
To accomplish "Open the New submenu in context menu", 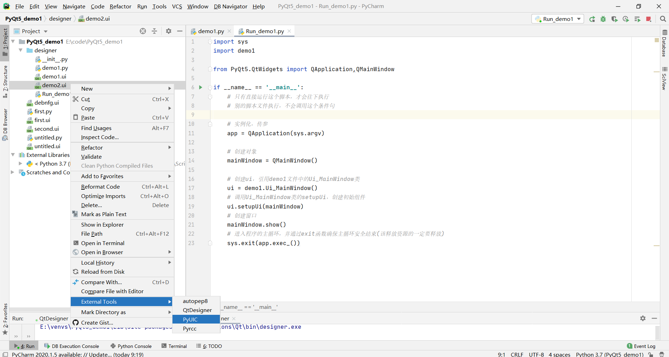I will (x=122, y=89).
